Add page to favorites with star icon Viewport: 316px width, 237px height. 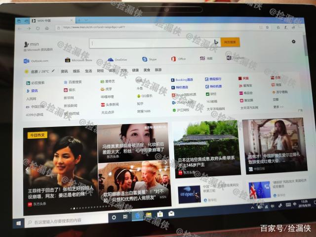[267, 27]
